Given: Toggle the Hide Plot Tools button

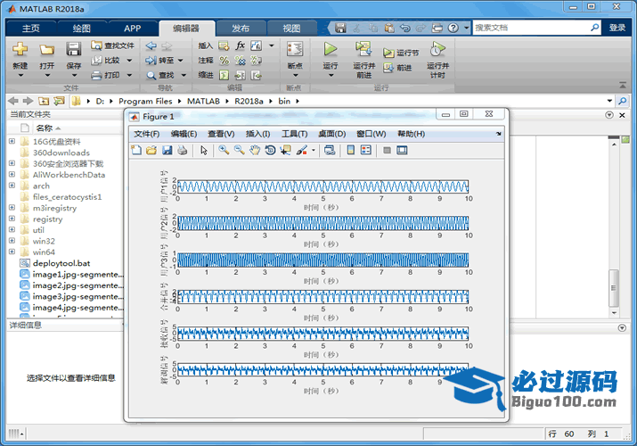Looking at the screenshot, I should [x=387, y=151].
